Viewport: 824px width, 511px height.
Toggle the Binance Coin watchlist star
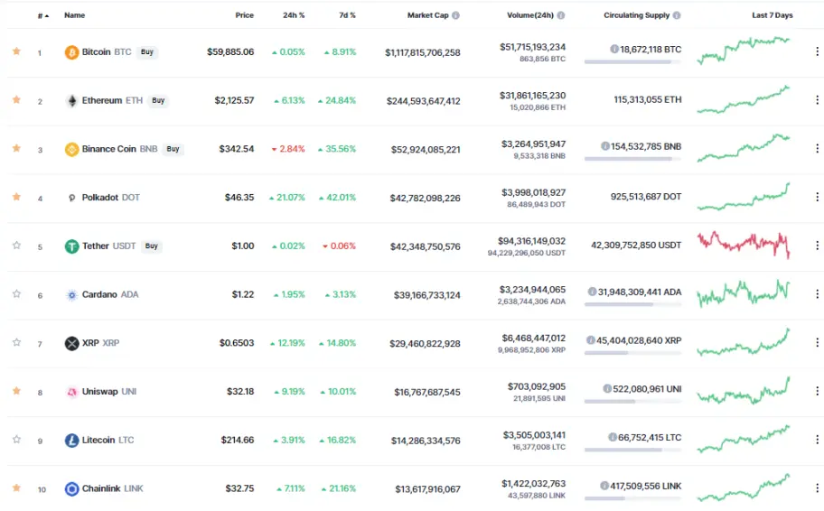(17, 148)
